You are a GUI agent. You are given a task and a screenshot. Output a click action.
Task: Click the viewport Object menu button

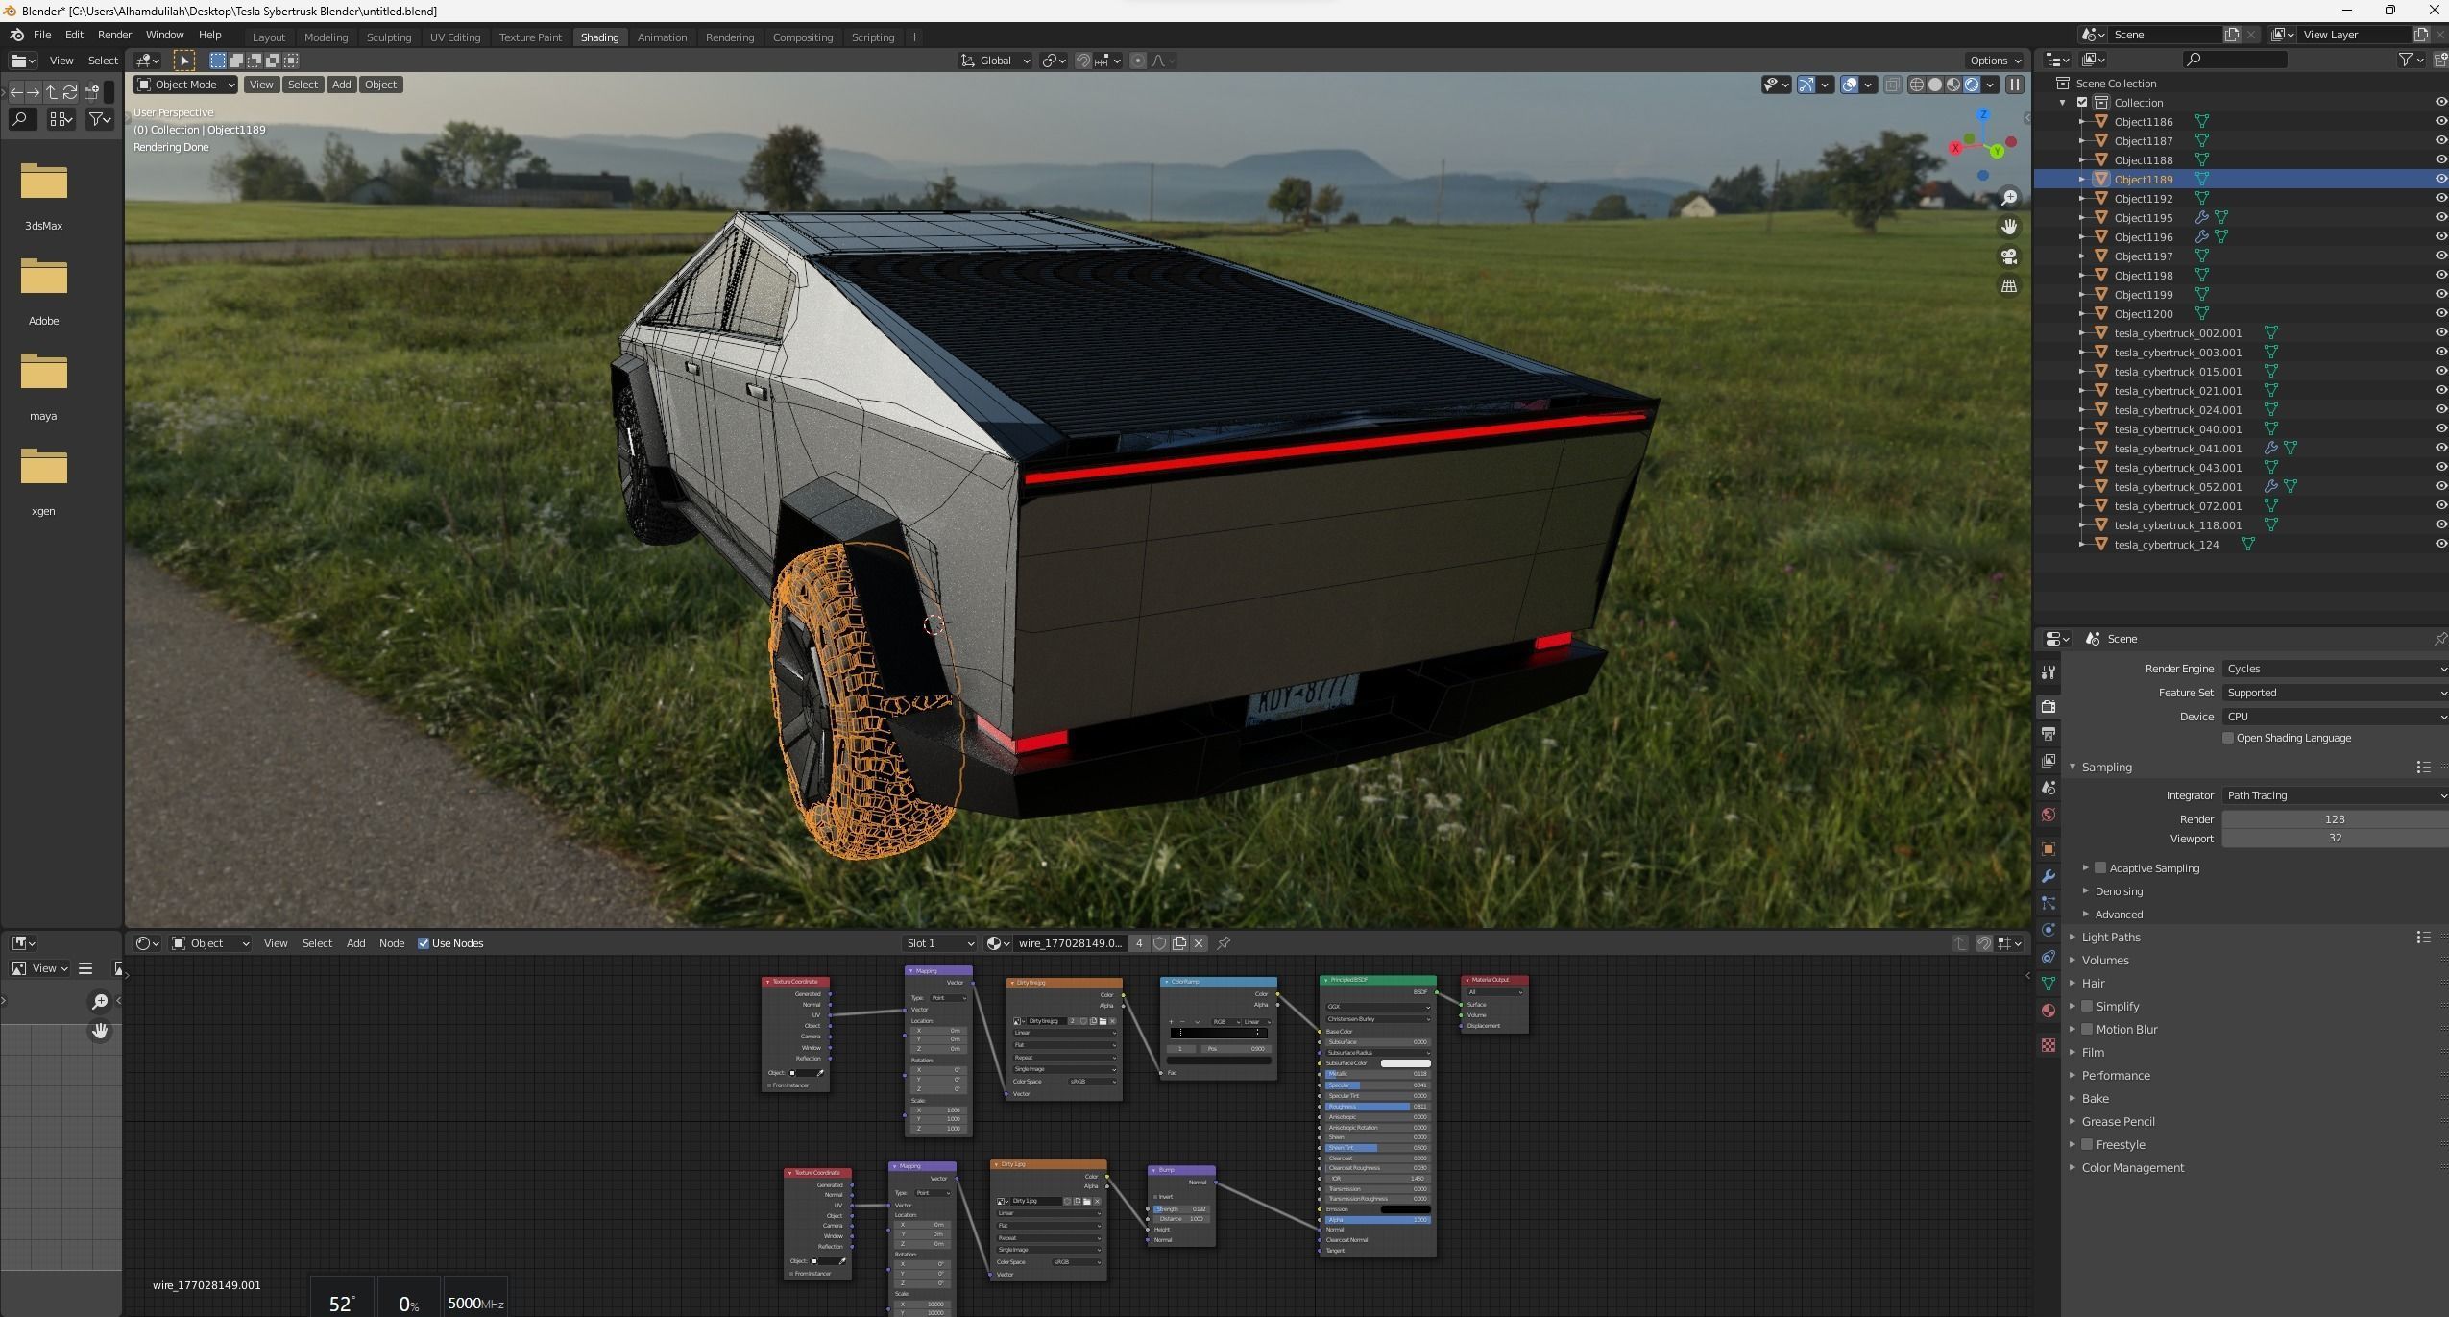[380, 85]
